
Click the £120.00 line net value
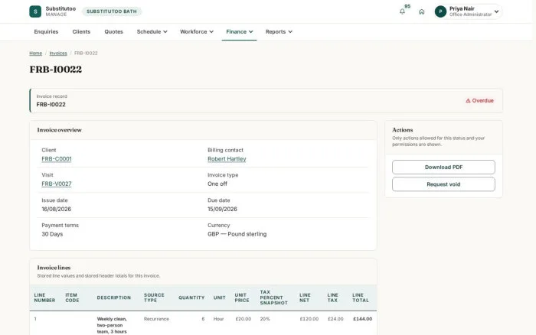(x=309, y=319)
